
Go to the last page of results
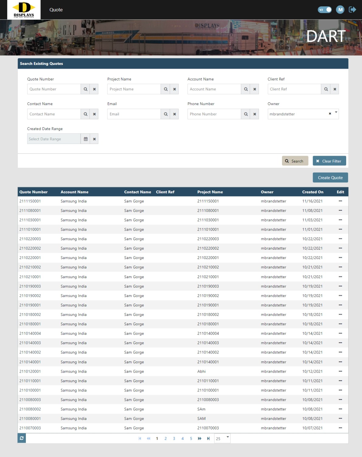[208, 438]
